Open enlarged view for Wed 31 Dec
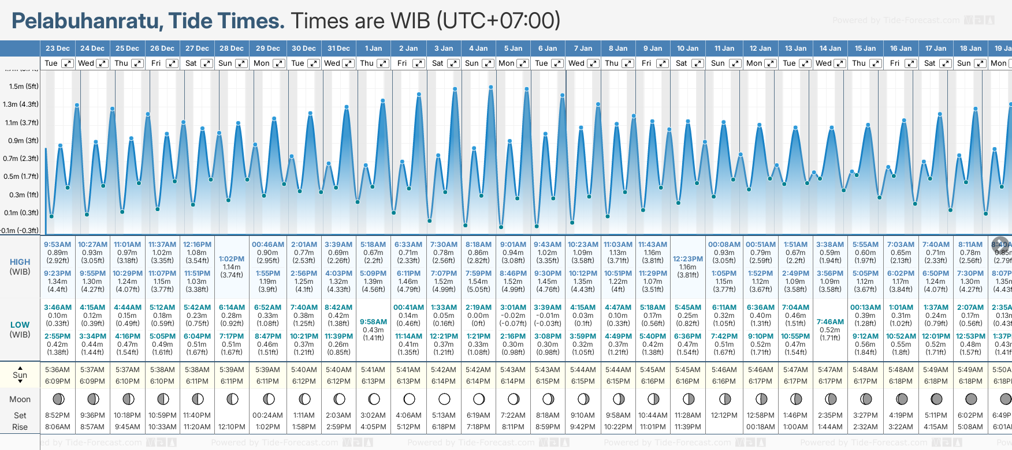1012x450 pixels. (348, 63)
